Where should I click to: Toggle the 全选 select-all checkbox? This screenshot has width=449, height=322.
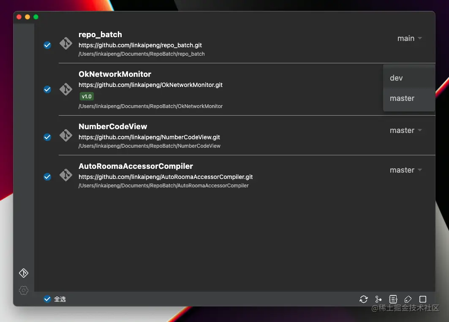coord(47,299)
